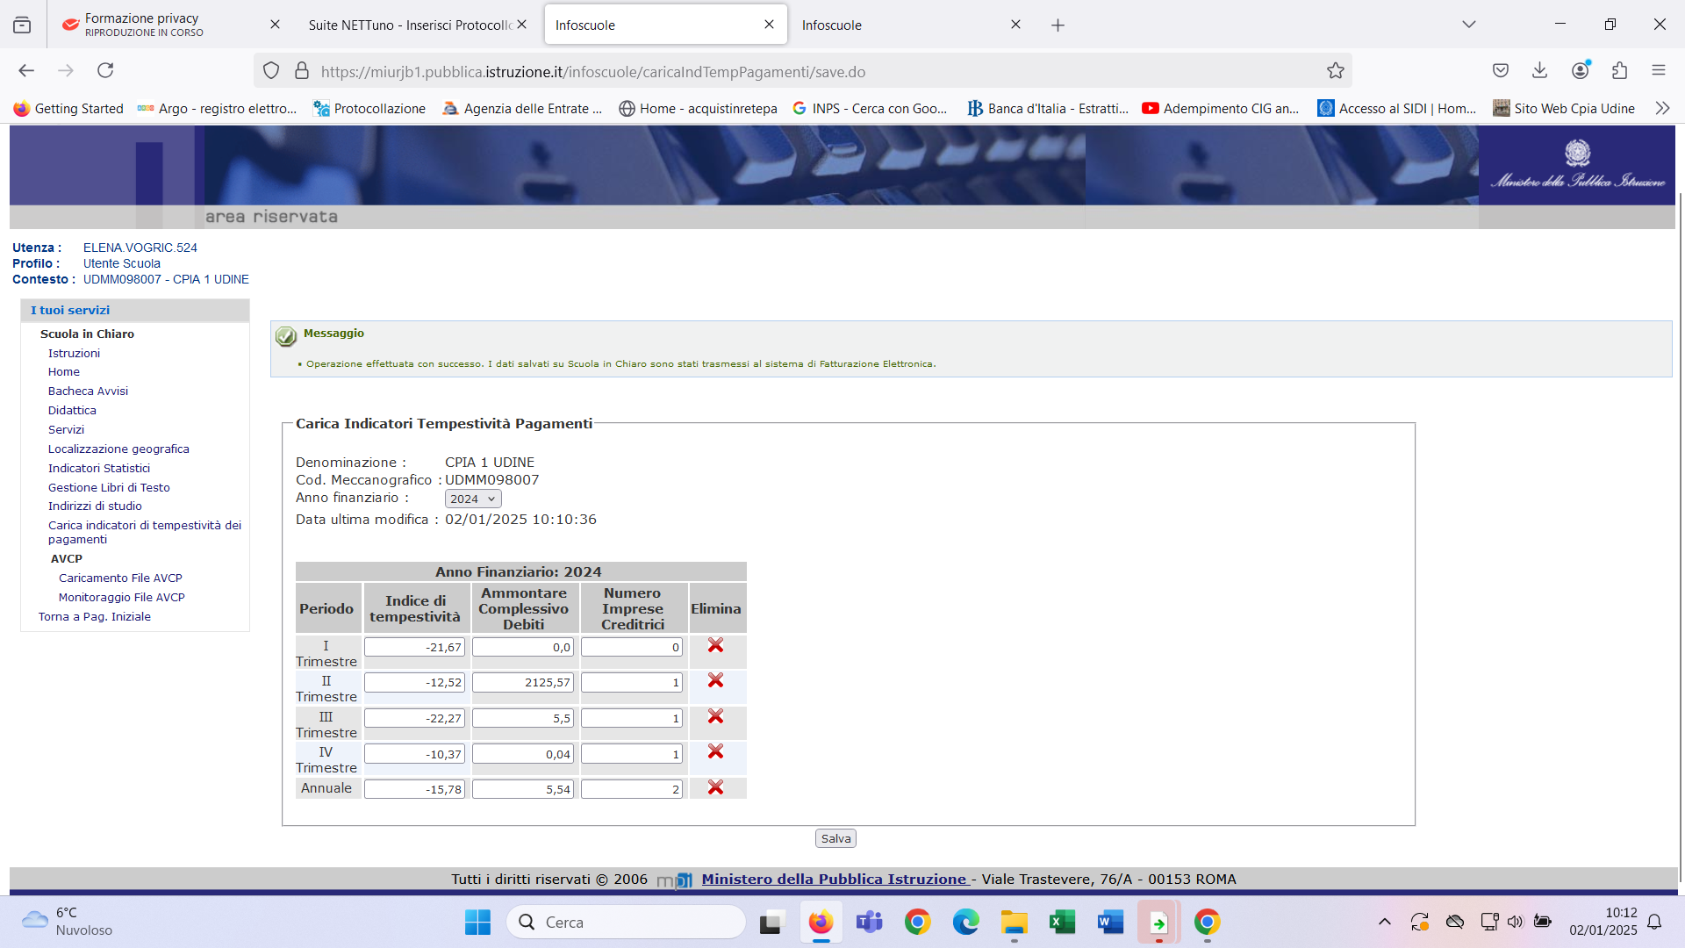Open Excel from the taskbar
The height and width of the screenshot is (948, 1685).
[1062, 922]
